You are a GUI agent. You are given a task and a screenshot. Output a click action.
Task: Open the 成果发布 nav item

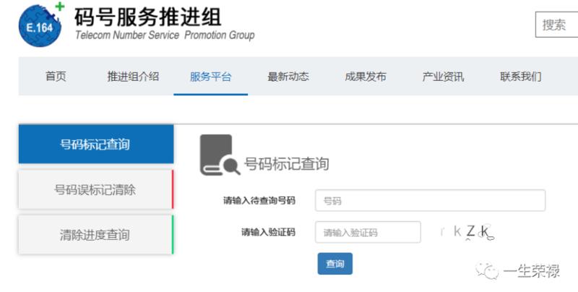pos(366,77)
